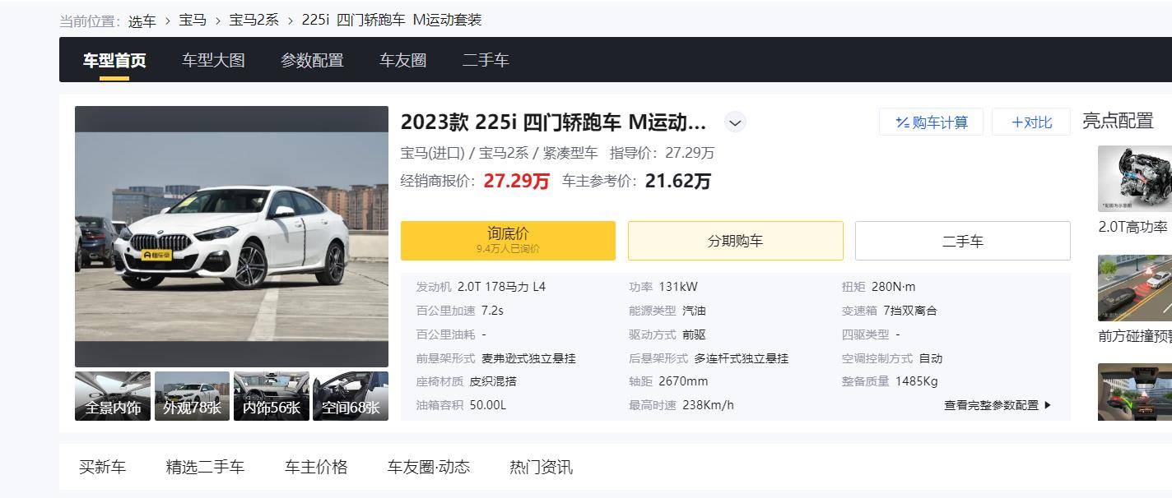Open the 参数配置 tab
This screenshot has height=498, width=1172.
312,60
